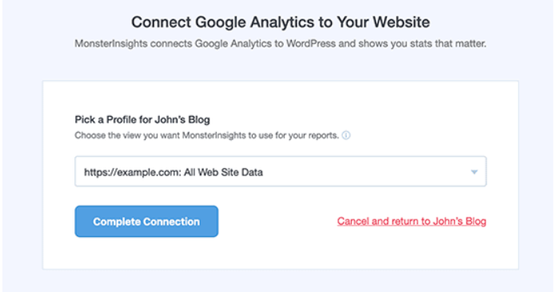Finish setup with the blue Complete Connection button

146,222
